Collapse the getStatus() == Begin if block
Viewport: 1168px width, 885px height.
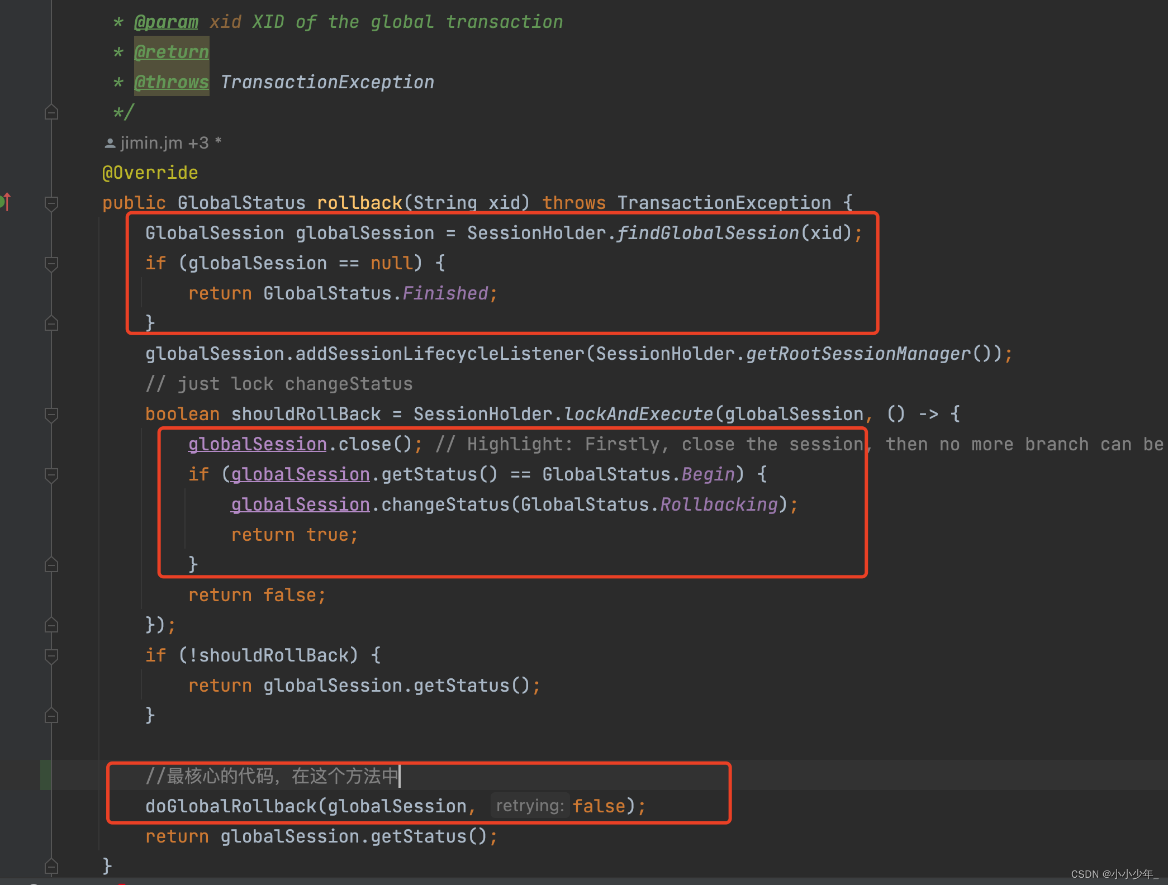(x=51, y=475)
